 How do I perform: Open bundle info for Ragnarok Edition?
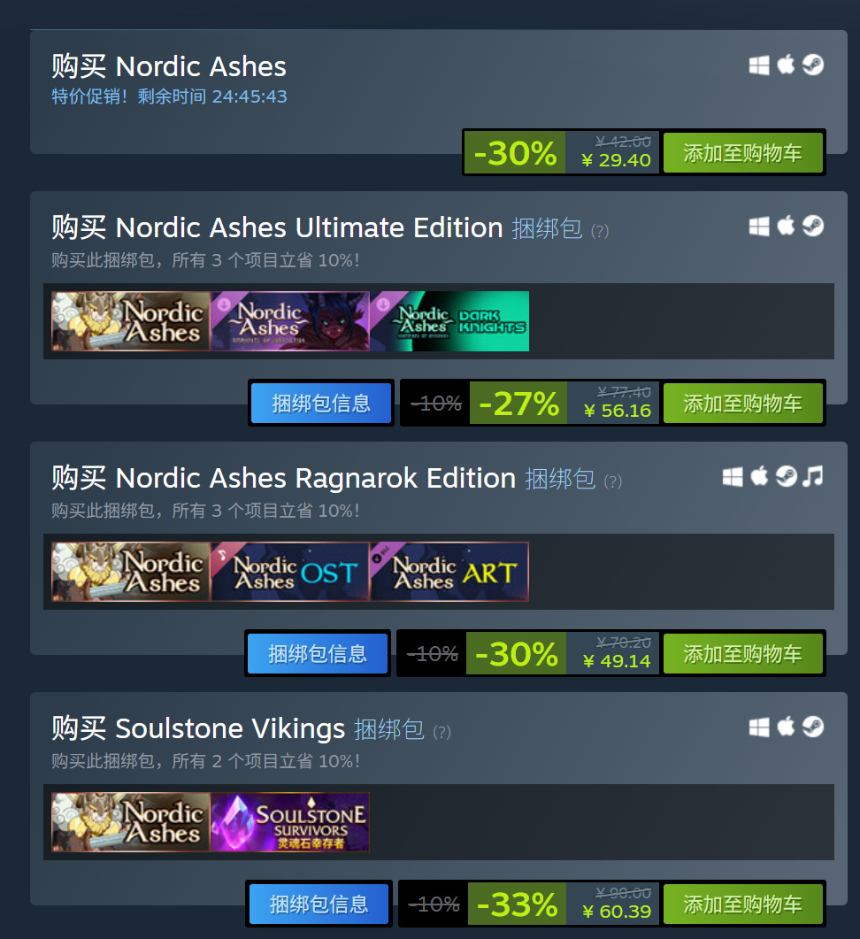pos(318,653)
